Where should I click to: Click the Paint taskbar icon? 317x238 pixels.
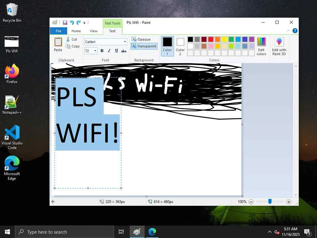pos(137,232)
